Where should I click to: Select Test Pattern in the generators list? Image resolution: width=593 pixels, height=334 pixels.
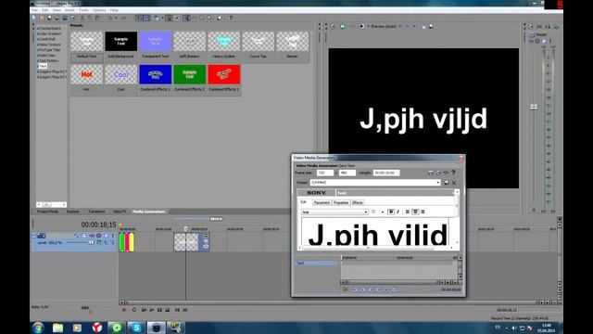point(48,60)
